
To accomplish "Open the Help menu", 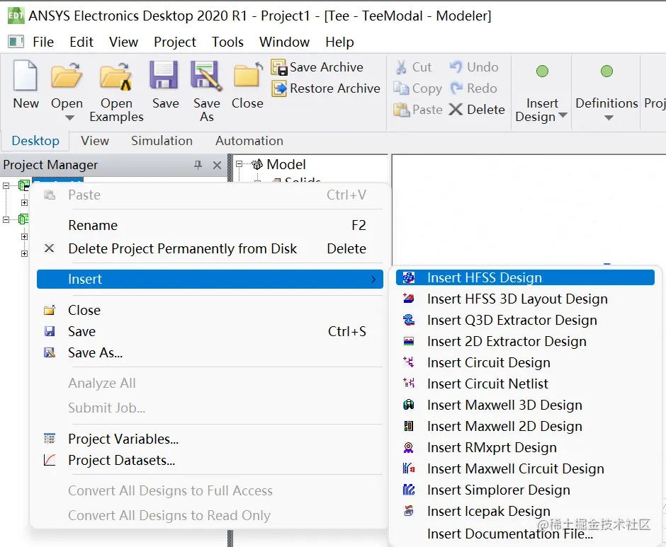I will coord(339,42).
